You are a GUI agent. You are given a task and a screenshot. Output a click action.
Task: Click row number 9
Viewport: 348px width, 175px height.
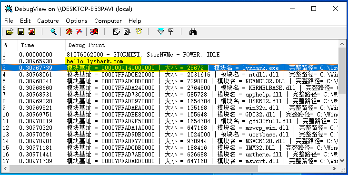[4, 108]
